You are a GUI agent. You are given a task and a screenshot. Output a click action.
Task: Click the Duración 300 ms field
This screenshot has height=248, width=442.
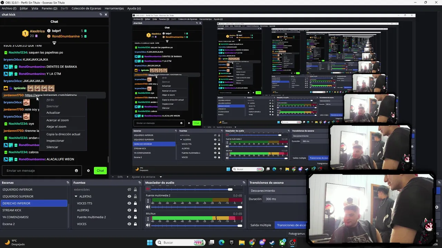[x=285, y=199]
